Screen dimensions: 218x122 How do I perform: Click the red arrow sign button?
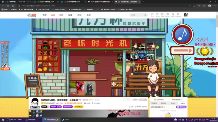[182, 50]
